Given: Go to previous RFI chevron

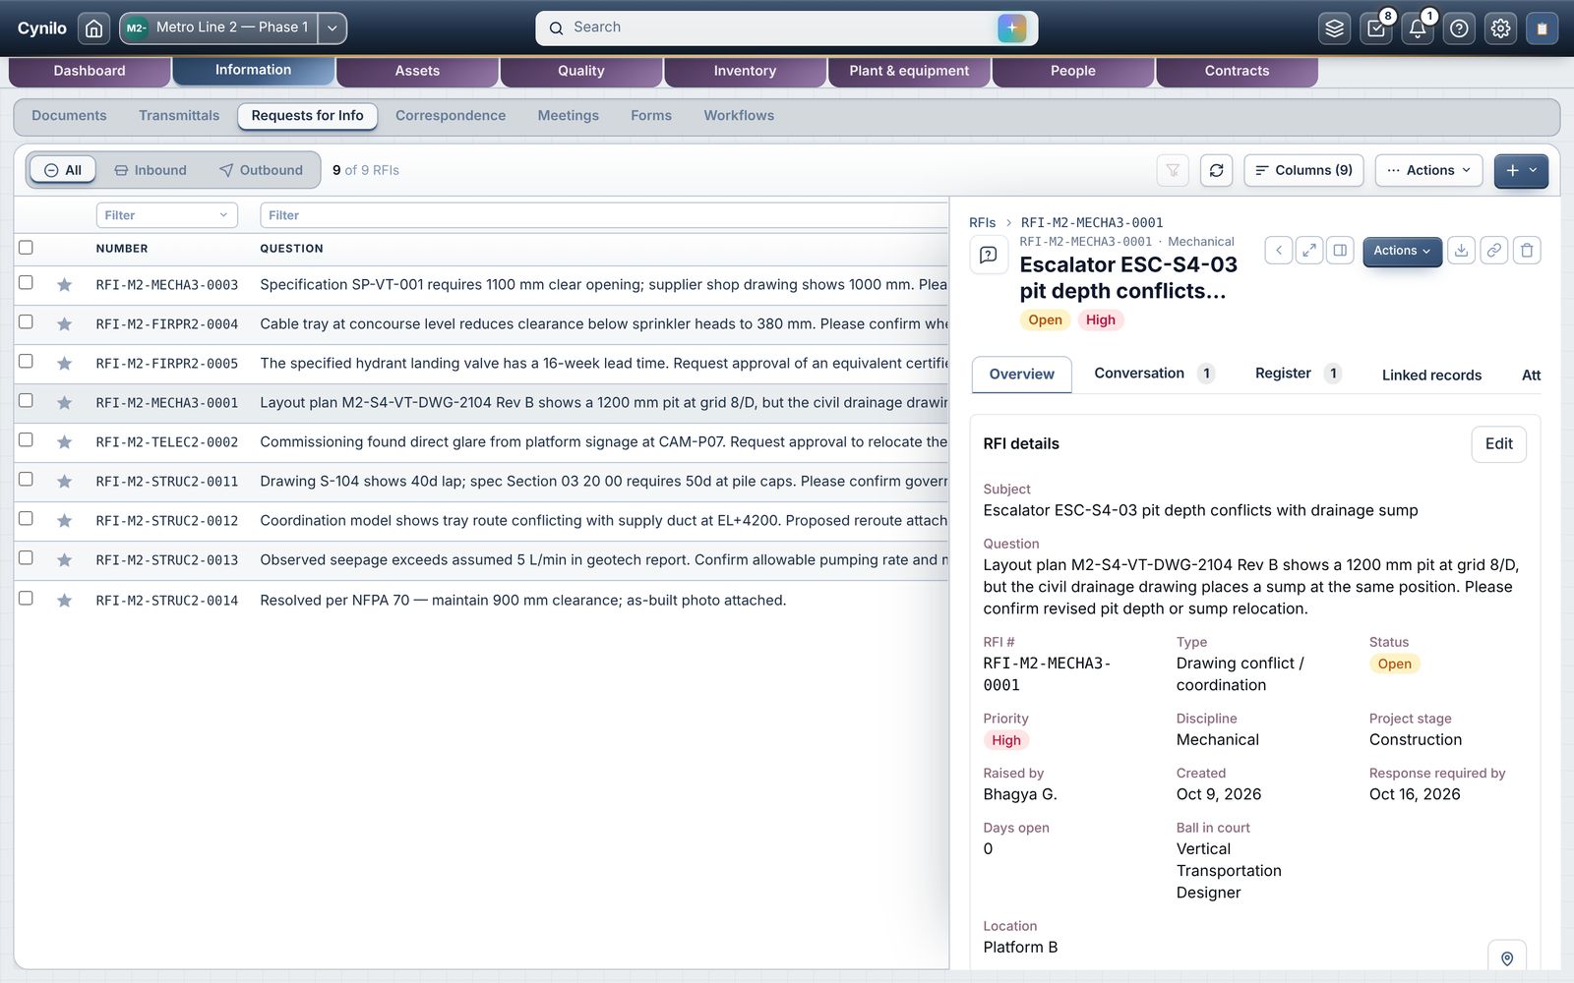Looking at the screenshot, I should (1278, 251).
